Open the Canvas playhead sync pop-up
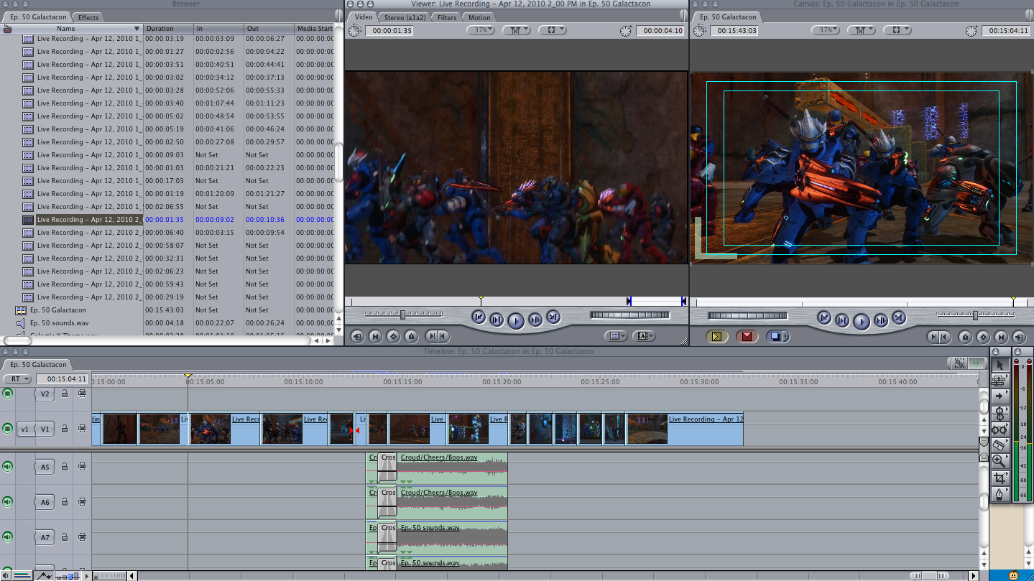1034x581 pixels. tap(861, 30)
